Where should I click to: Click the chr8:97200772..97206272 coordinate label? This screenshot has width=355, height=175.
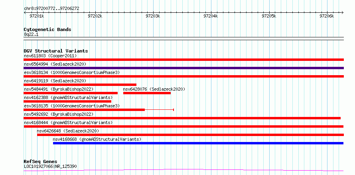pyautogui.click(x=51, y=9)
